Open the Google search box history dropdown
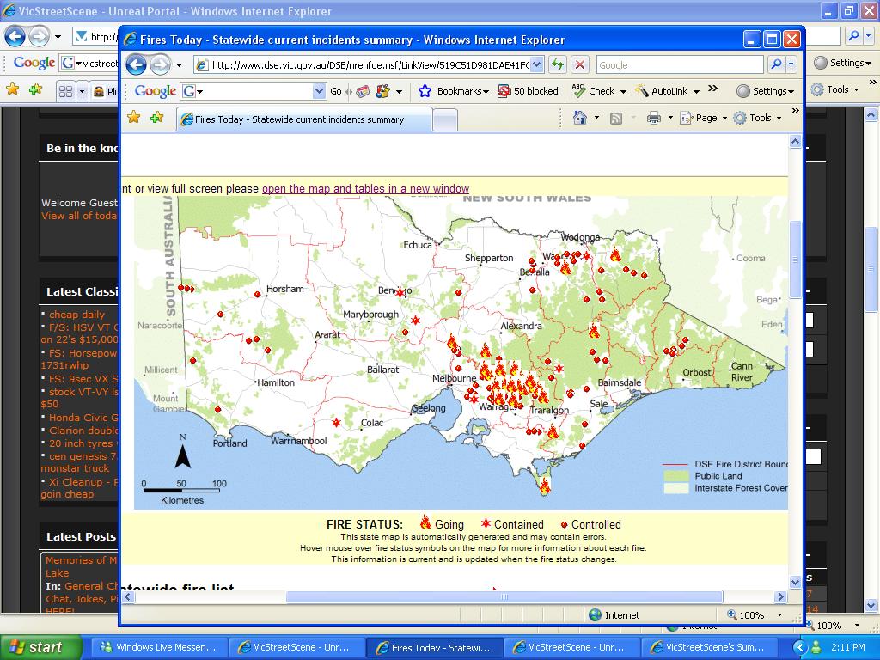The height and width of the screenshot is (660, 880). 320,91
